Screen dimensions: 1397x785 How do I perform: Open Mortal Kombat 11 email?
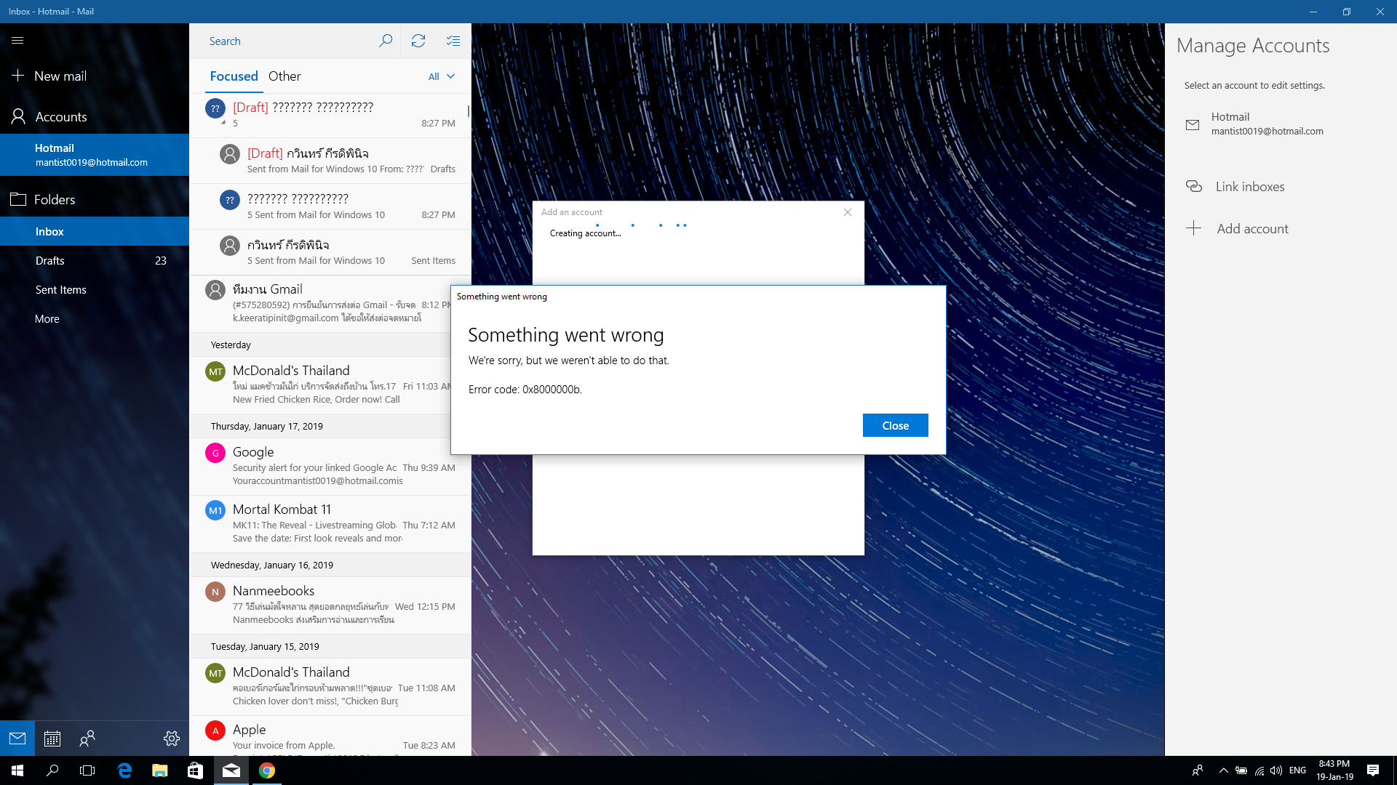click(x=330, y=524)
